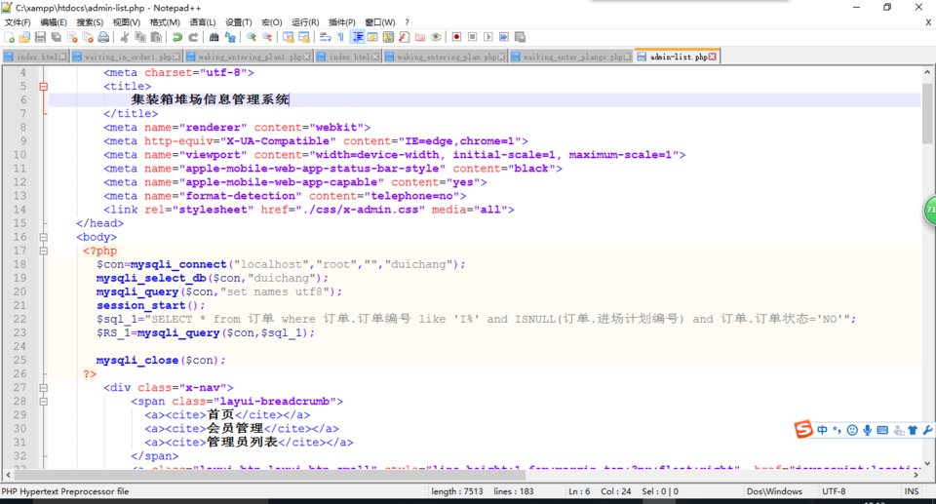Viewport: 936px width, 504px height.
Task: Switch to making_entering_plan1.php tab
Action: 249,57
